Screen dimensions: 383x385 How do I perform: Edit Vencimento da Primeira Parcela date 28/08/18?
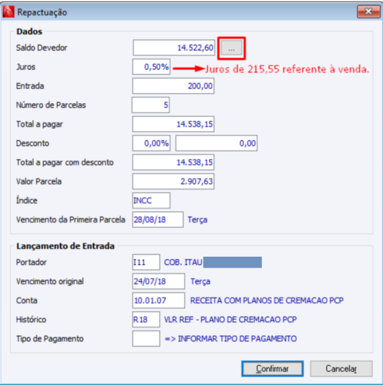pyautogui.click(x=158, y=219)
